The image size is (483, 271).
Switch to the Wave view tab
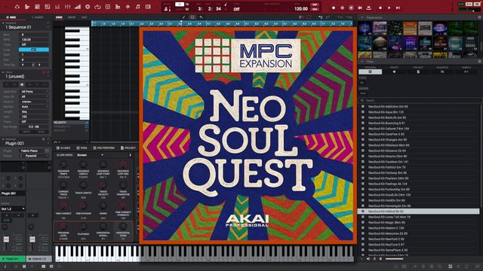pos(72,17)
